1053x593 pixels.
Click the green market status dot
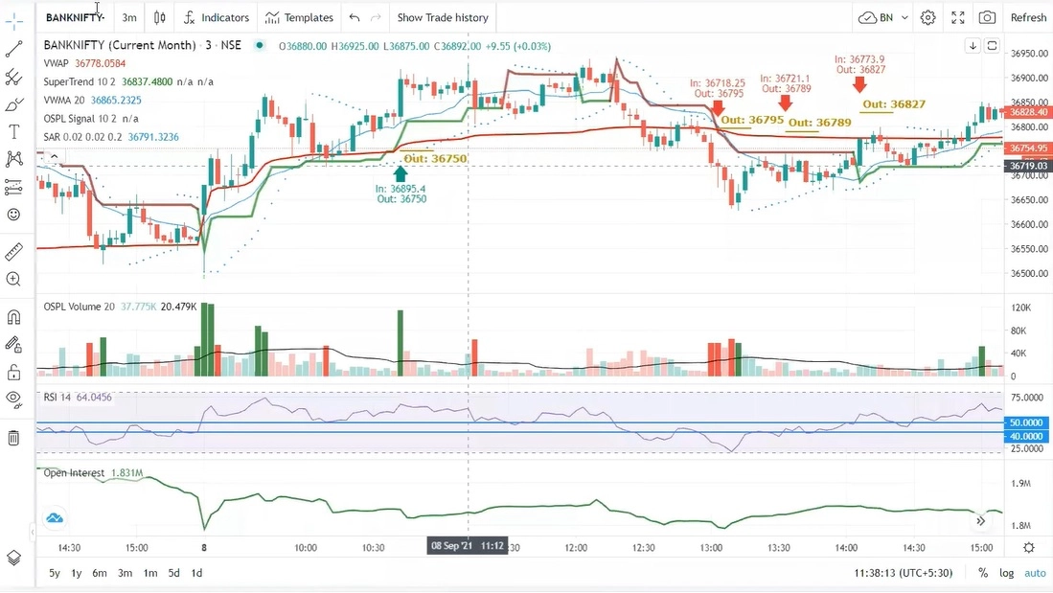tap(260, 46)
